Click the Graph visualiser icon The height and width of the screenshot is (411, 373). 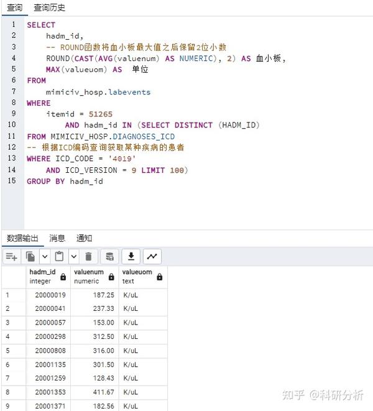tap(152, 256)
